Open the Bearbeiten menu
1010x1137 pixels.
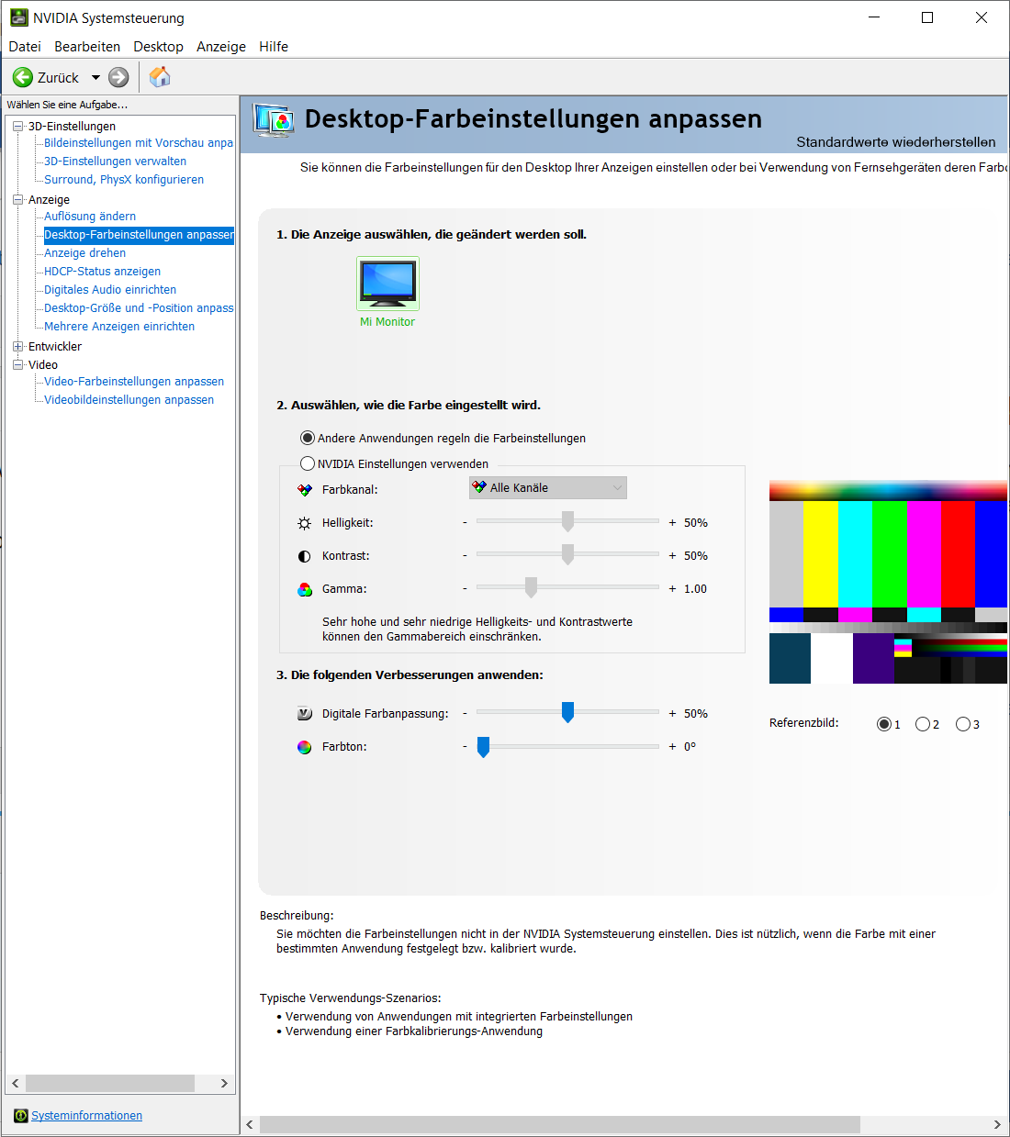(x=87, y=47)
